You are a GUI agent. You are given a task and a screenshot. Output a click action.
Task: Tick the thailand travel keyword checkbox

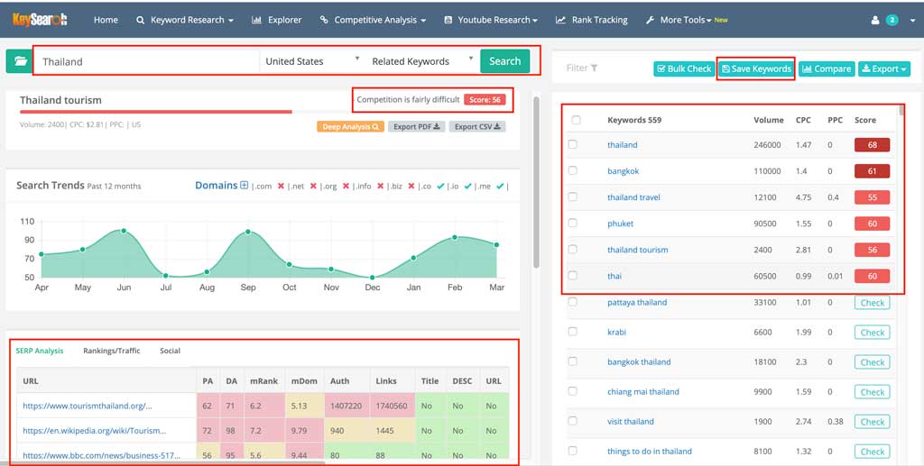tap(573, 196)
